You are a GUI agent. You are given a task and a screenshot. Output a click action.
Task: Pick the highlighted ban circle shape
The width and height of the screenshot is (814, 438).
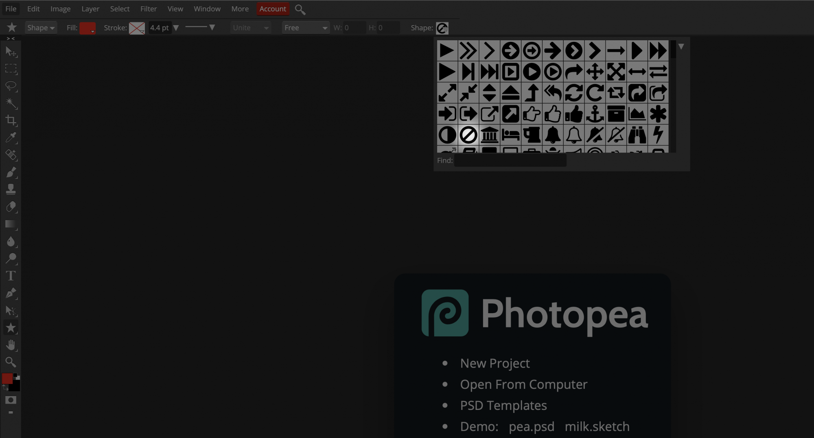click(468, 135)
